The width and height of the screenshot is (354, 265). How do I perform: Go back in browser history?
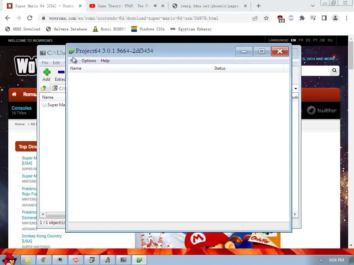(8, 18)
